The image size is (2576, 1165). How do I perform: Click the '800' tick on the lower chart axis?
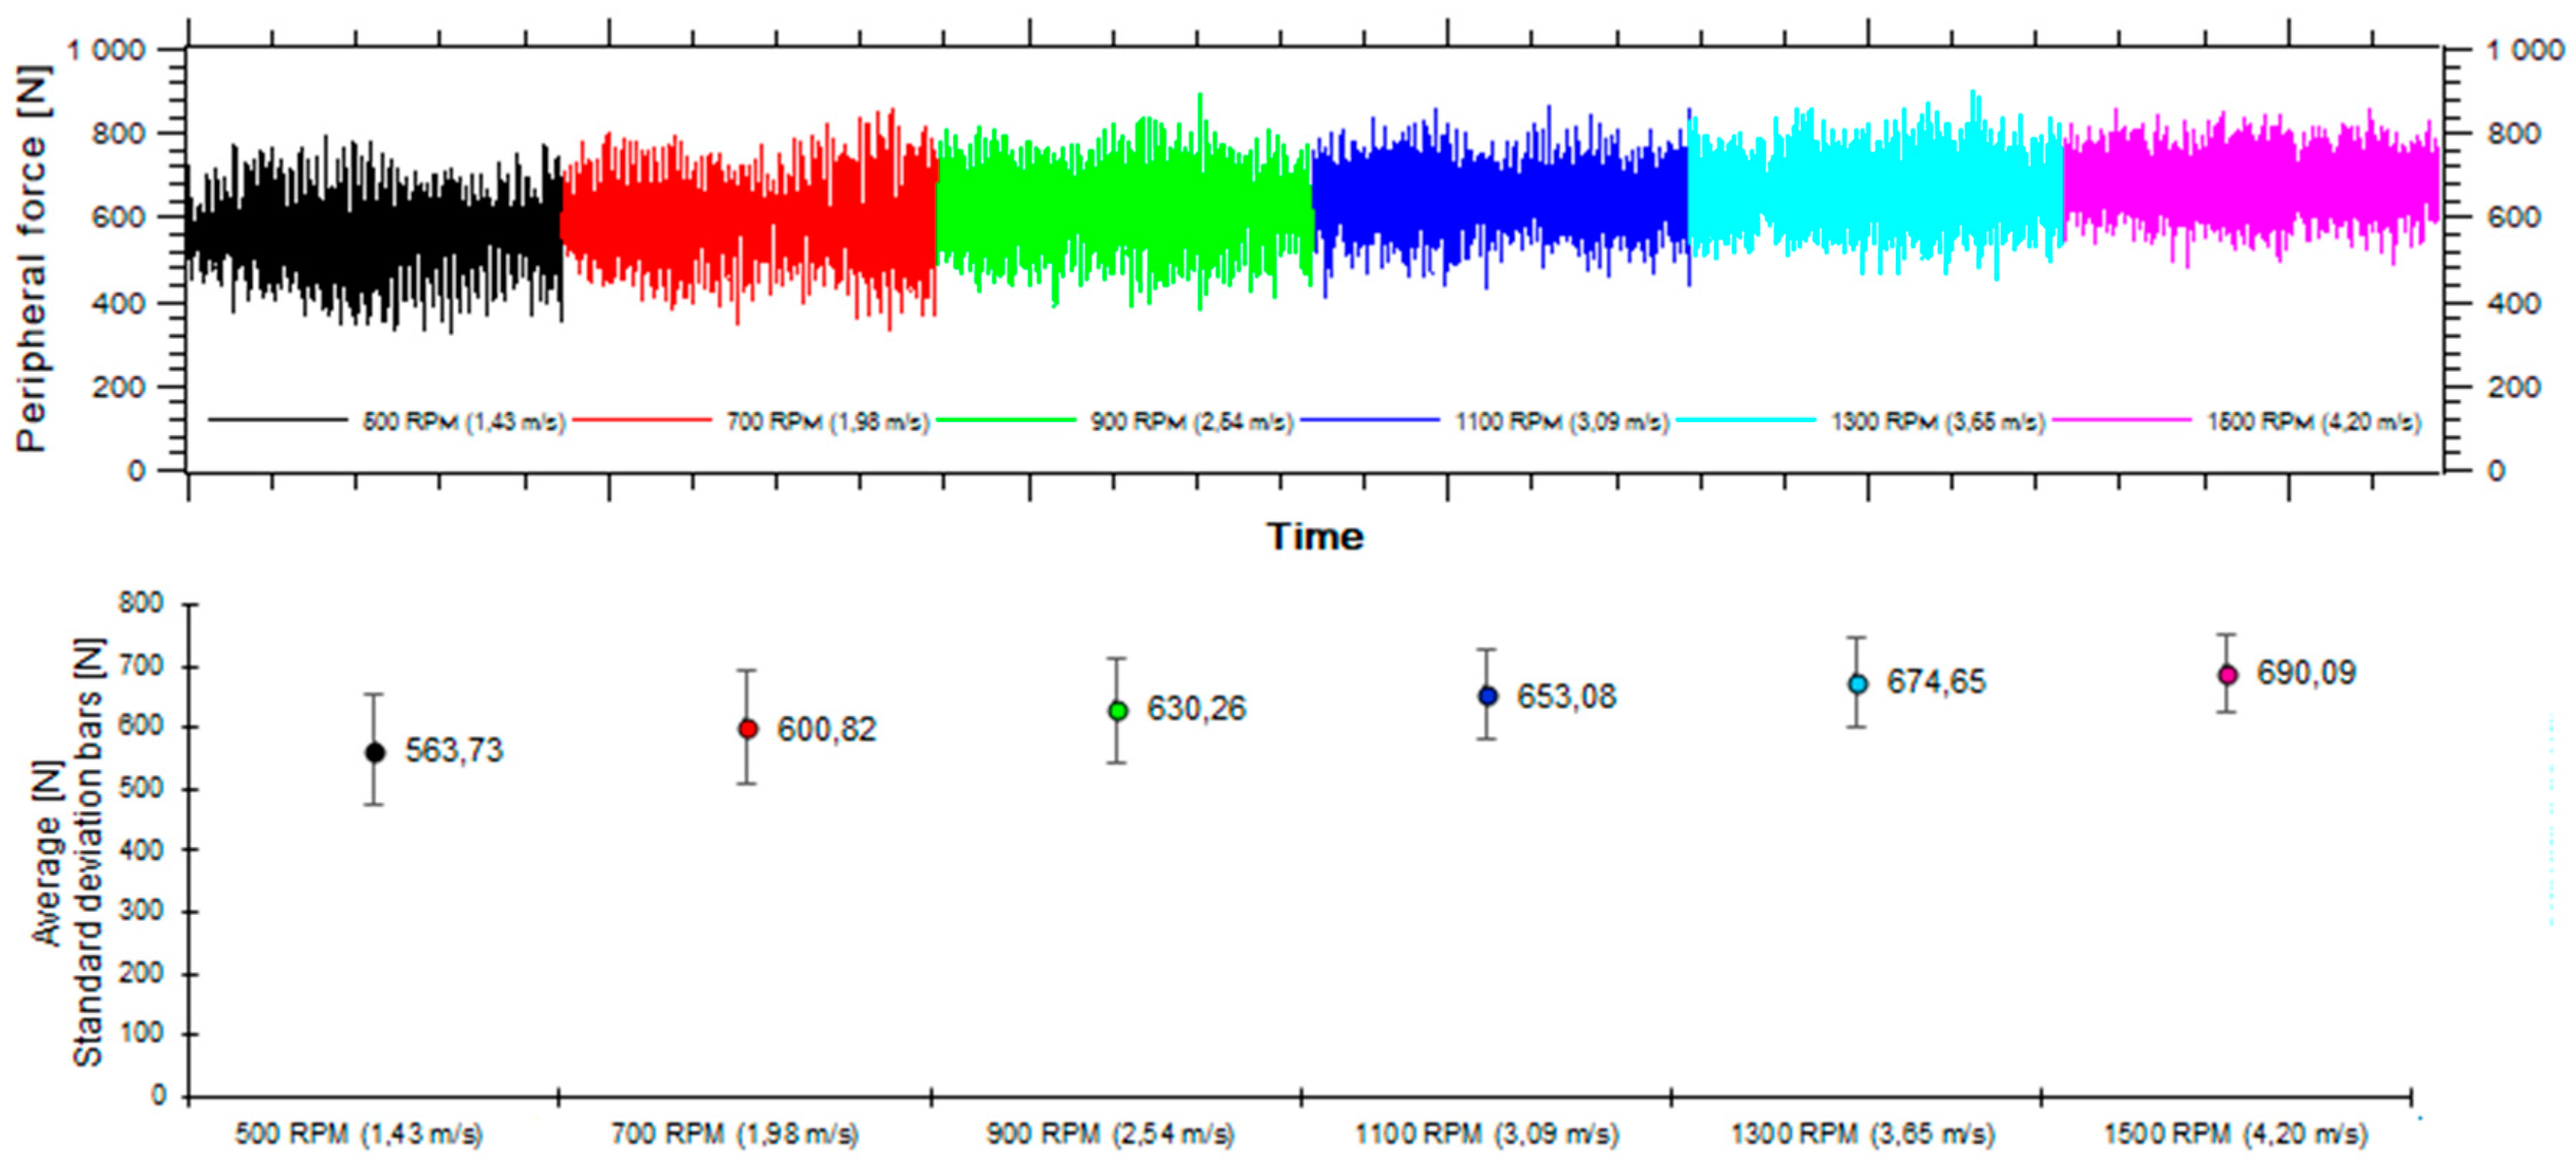141,603
